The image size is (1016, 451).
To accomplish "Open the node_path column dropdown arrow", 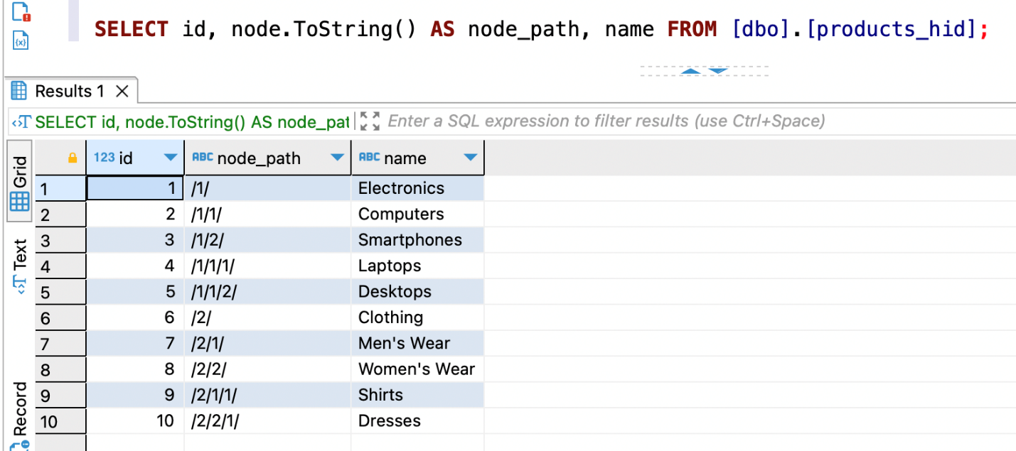I will click(x=337, y=158).
